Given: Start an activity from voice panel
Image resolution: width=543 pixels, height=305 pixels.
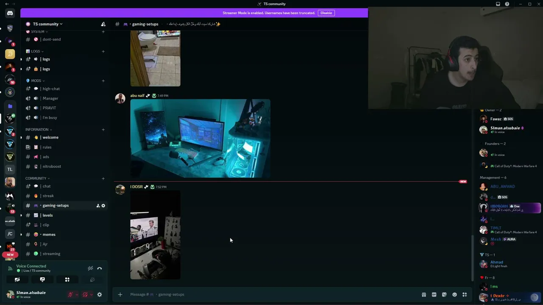Looking at the screenshot, I should coord(67,280).
